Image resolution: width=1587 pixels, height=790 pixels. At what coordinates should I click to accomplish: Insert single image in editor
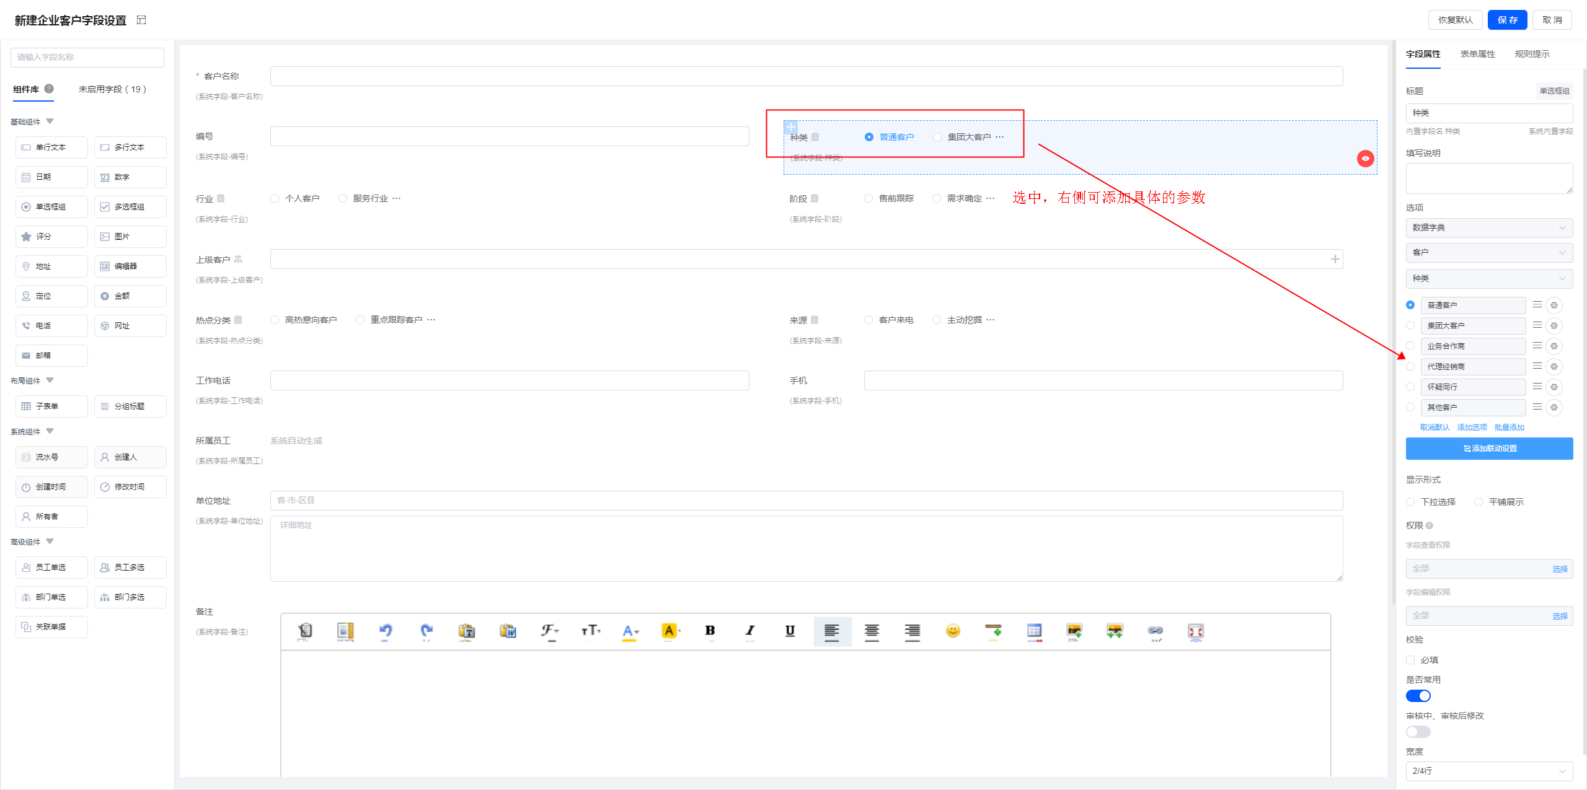coord(1074,631)
